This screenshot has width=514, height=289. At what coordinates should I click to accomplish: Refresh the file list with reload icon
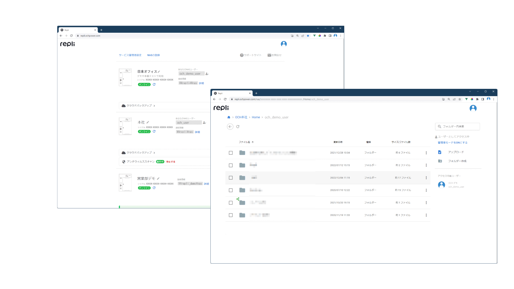coord(238,127)
